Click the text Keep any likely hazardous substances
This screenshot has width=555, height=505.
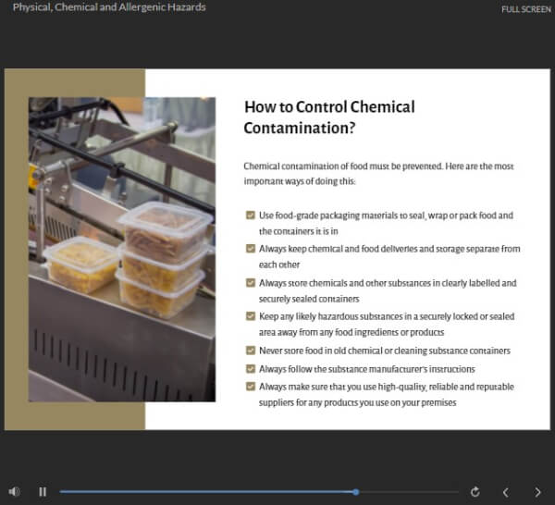tap(387, 324)
